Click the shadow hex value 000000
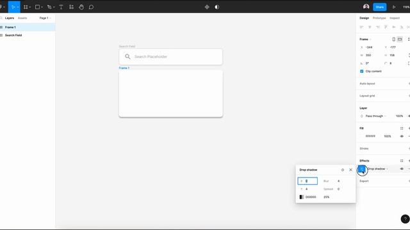Image resolution: width=410 pixels, height=230 pixels. [x=311, y=197]
